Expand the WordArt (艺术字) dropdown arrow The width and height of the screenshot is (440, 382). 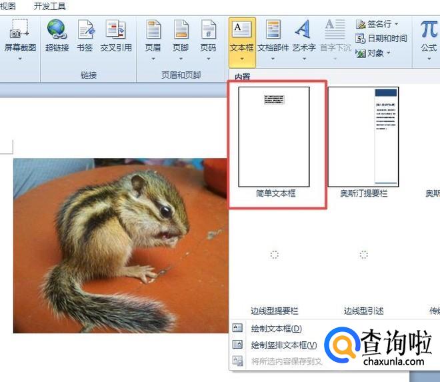pyautogui.click(x=304, y=59)
